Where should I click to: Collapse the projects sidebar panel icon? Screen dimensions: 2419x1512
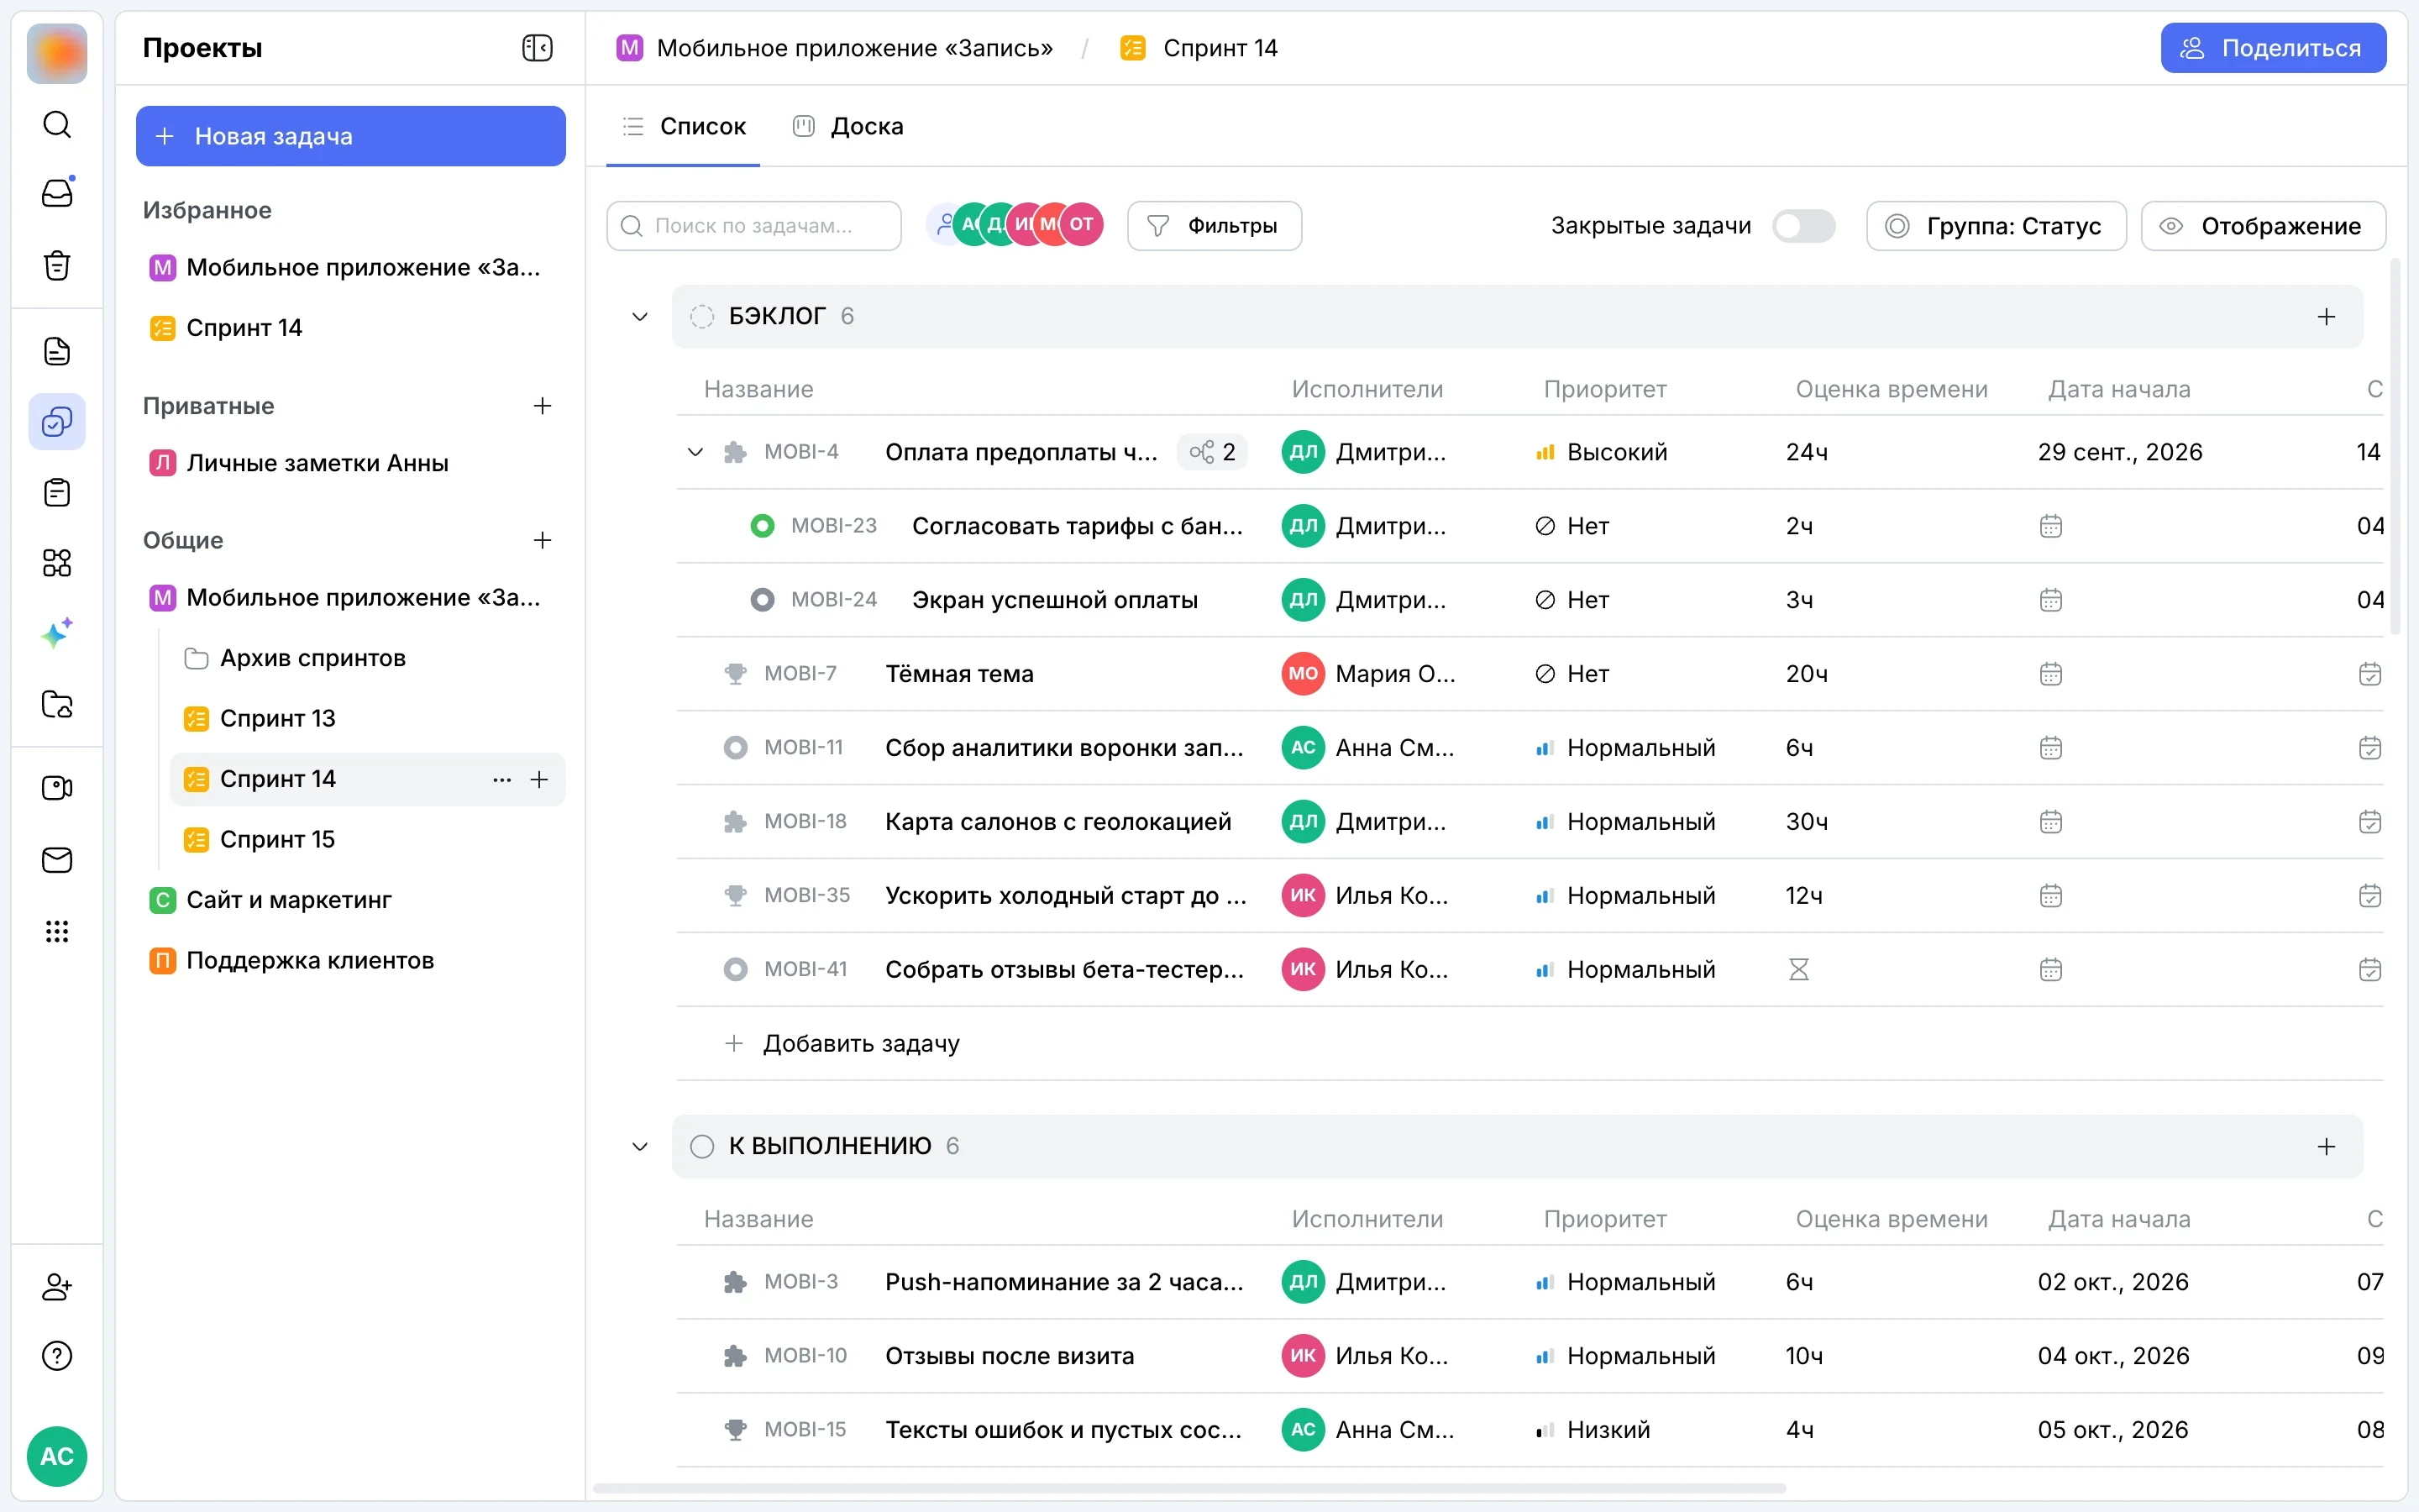point(538,48)
